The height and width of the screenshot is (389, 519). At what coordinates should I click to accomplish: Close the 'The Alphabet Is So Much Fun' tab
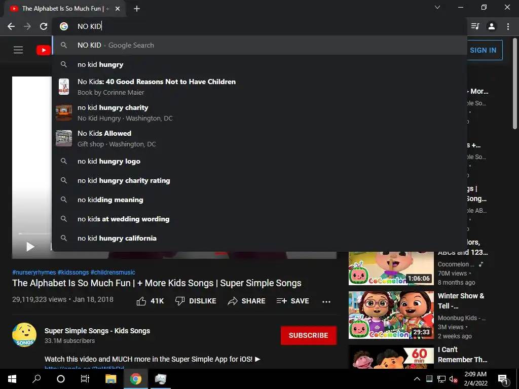coord(118,9)
